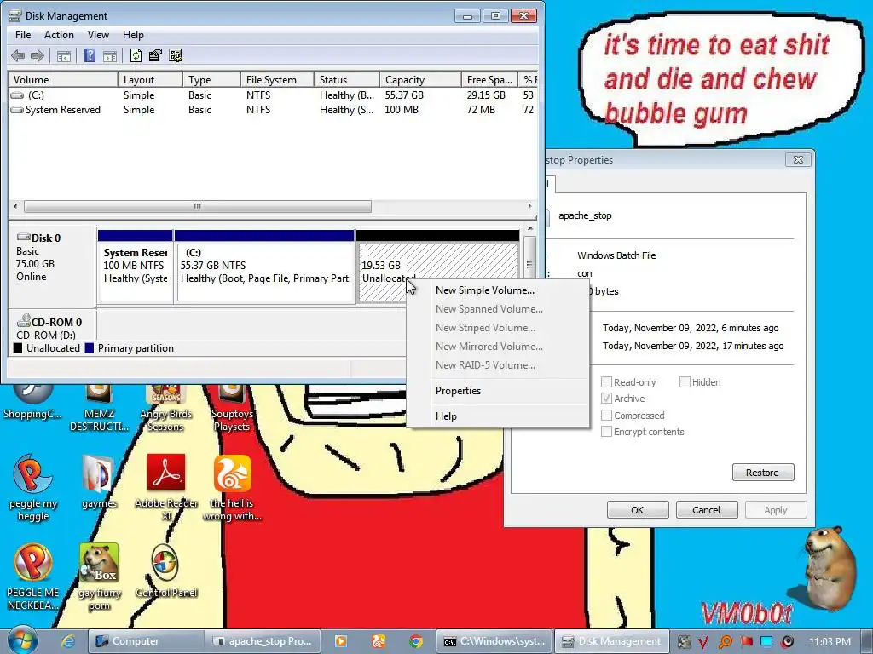Click the CD-ROM 0 label panel
Screen dimensions: 873x654
52,326
